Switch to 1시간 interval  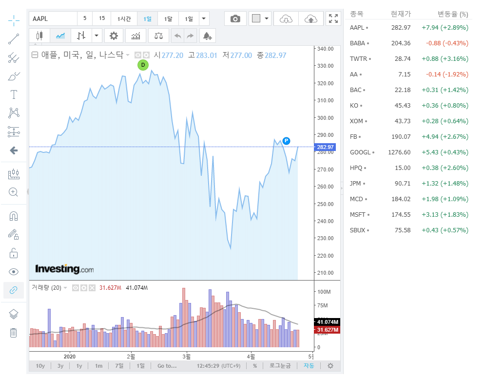coord(124,19)
